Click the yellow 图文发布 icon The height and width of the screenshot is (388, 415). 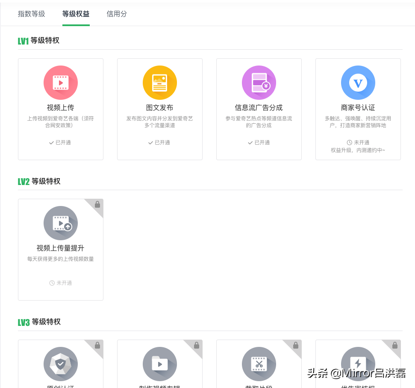[x=160, y=83]
